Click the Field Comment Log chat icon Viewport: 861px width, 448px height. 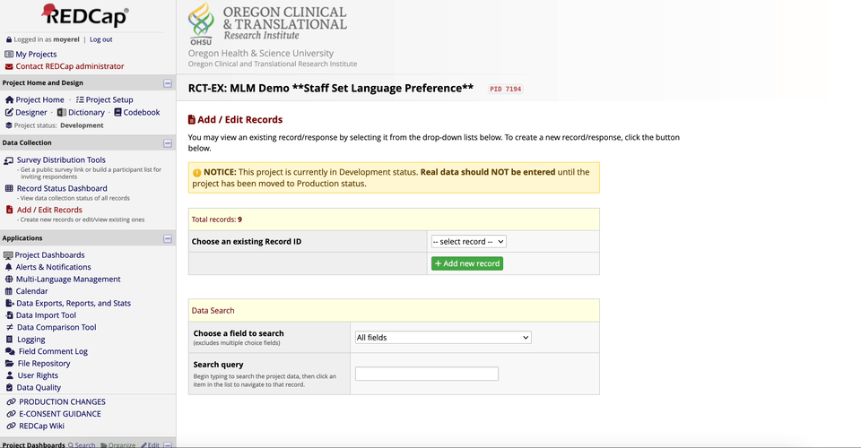click(x=10, y=351)
